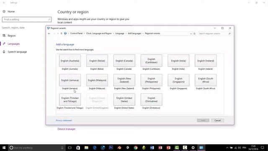Image resolution: width=268 pixels, height=151 pixels.
Task: Select the English (Zimbabwe) tile
Action: tap(152, 100)
